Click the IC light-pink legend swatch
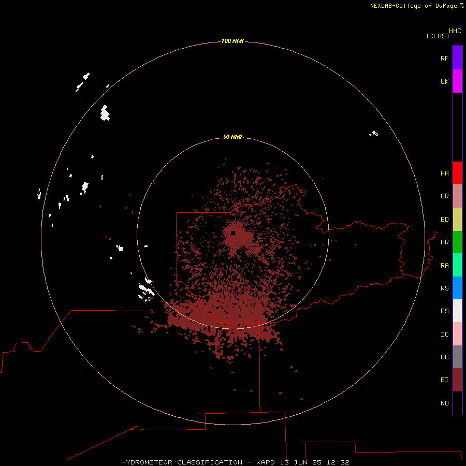466x466 pixels. (x=457, y=334)
